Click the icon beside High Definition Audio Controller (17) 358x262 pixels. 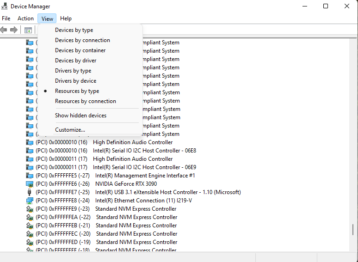[30, 159]
